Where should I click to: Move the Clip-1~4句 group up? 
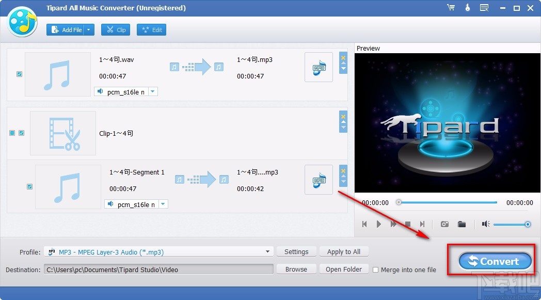pyautogui.click(x=343, y=122)
